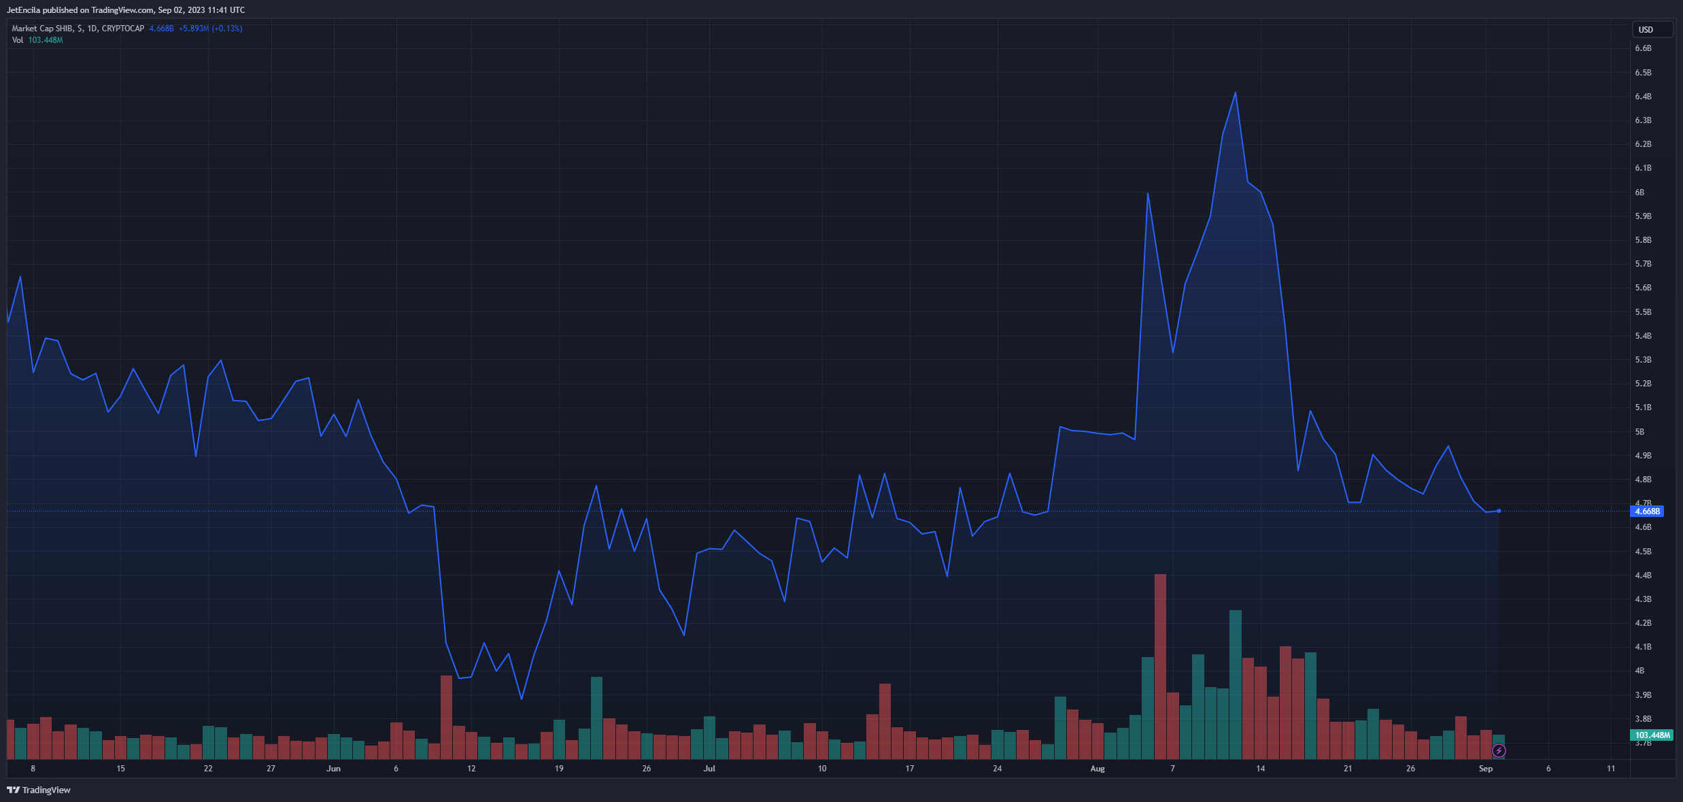Screen dimensions: 1683x802
Task: Select the 4.668B value in the legend
Action: [161, 29]
